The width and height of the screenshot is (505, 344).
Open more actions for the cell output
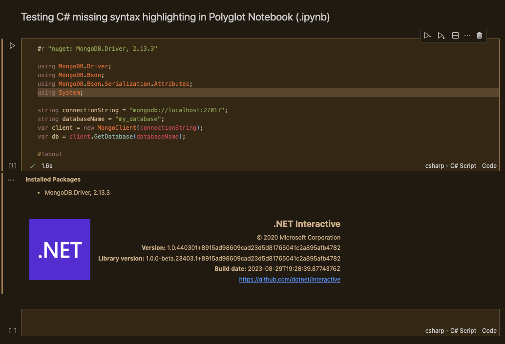tap(11, 180)
